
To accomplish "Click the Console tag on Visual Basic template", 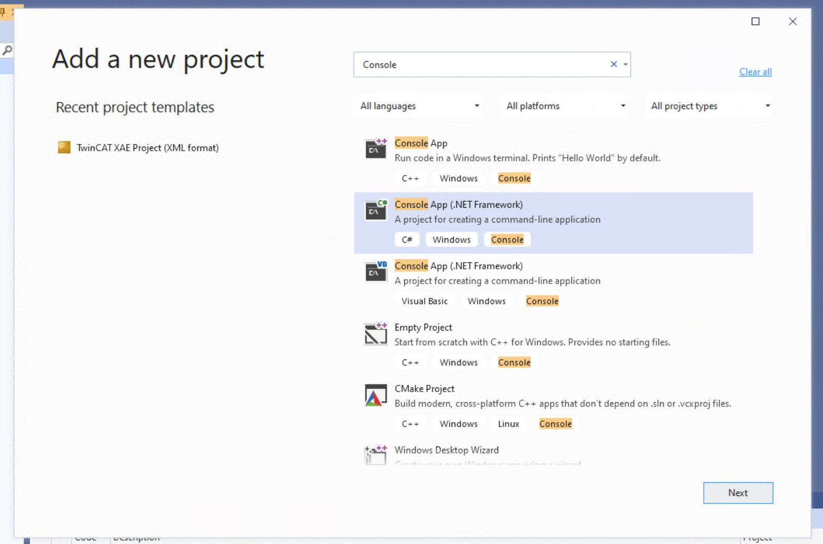I will point(542,301).
